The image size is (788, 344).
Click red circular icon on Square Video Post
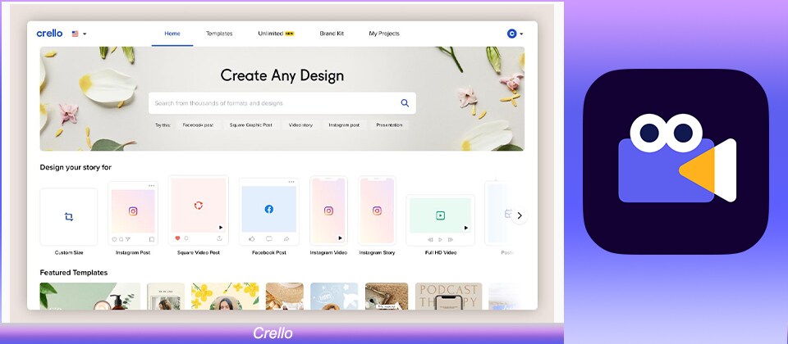click(x=199, y=205)
